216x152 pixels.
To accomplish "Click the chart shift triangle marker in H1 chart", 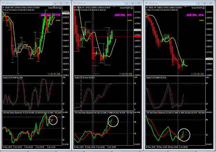I will click(114, 7).
